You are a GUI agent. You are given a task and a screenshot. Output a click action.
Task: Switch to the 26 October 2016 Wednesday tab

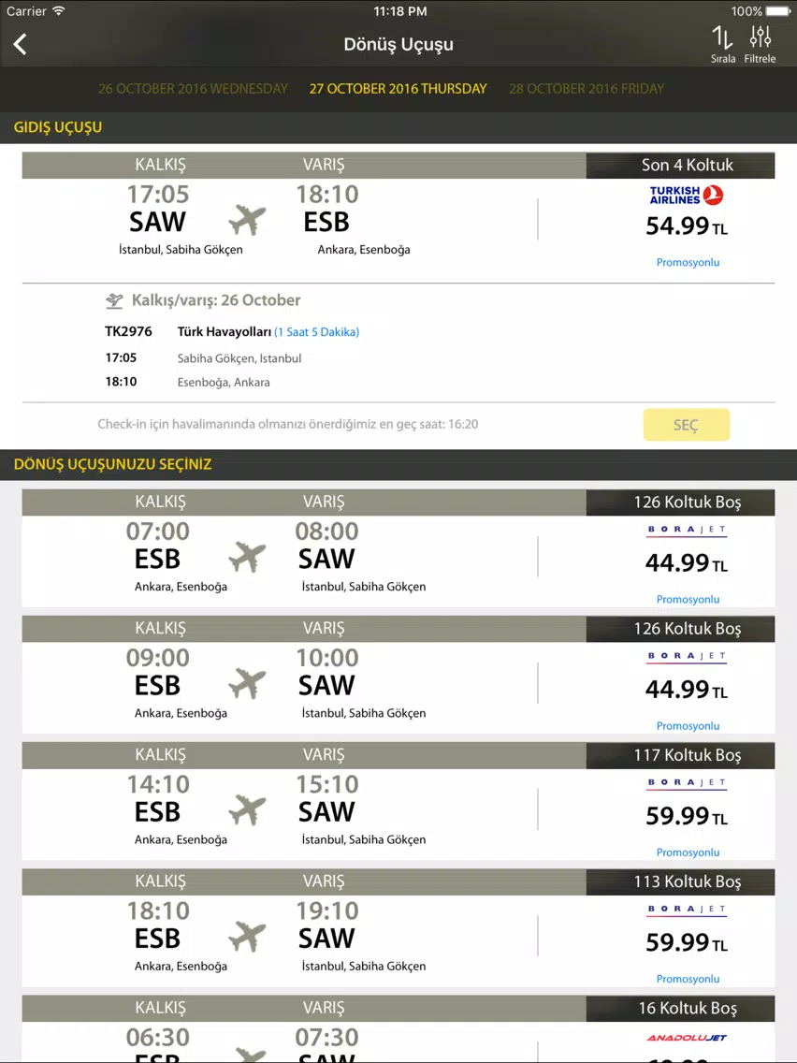click(193, 89)
